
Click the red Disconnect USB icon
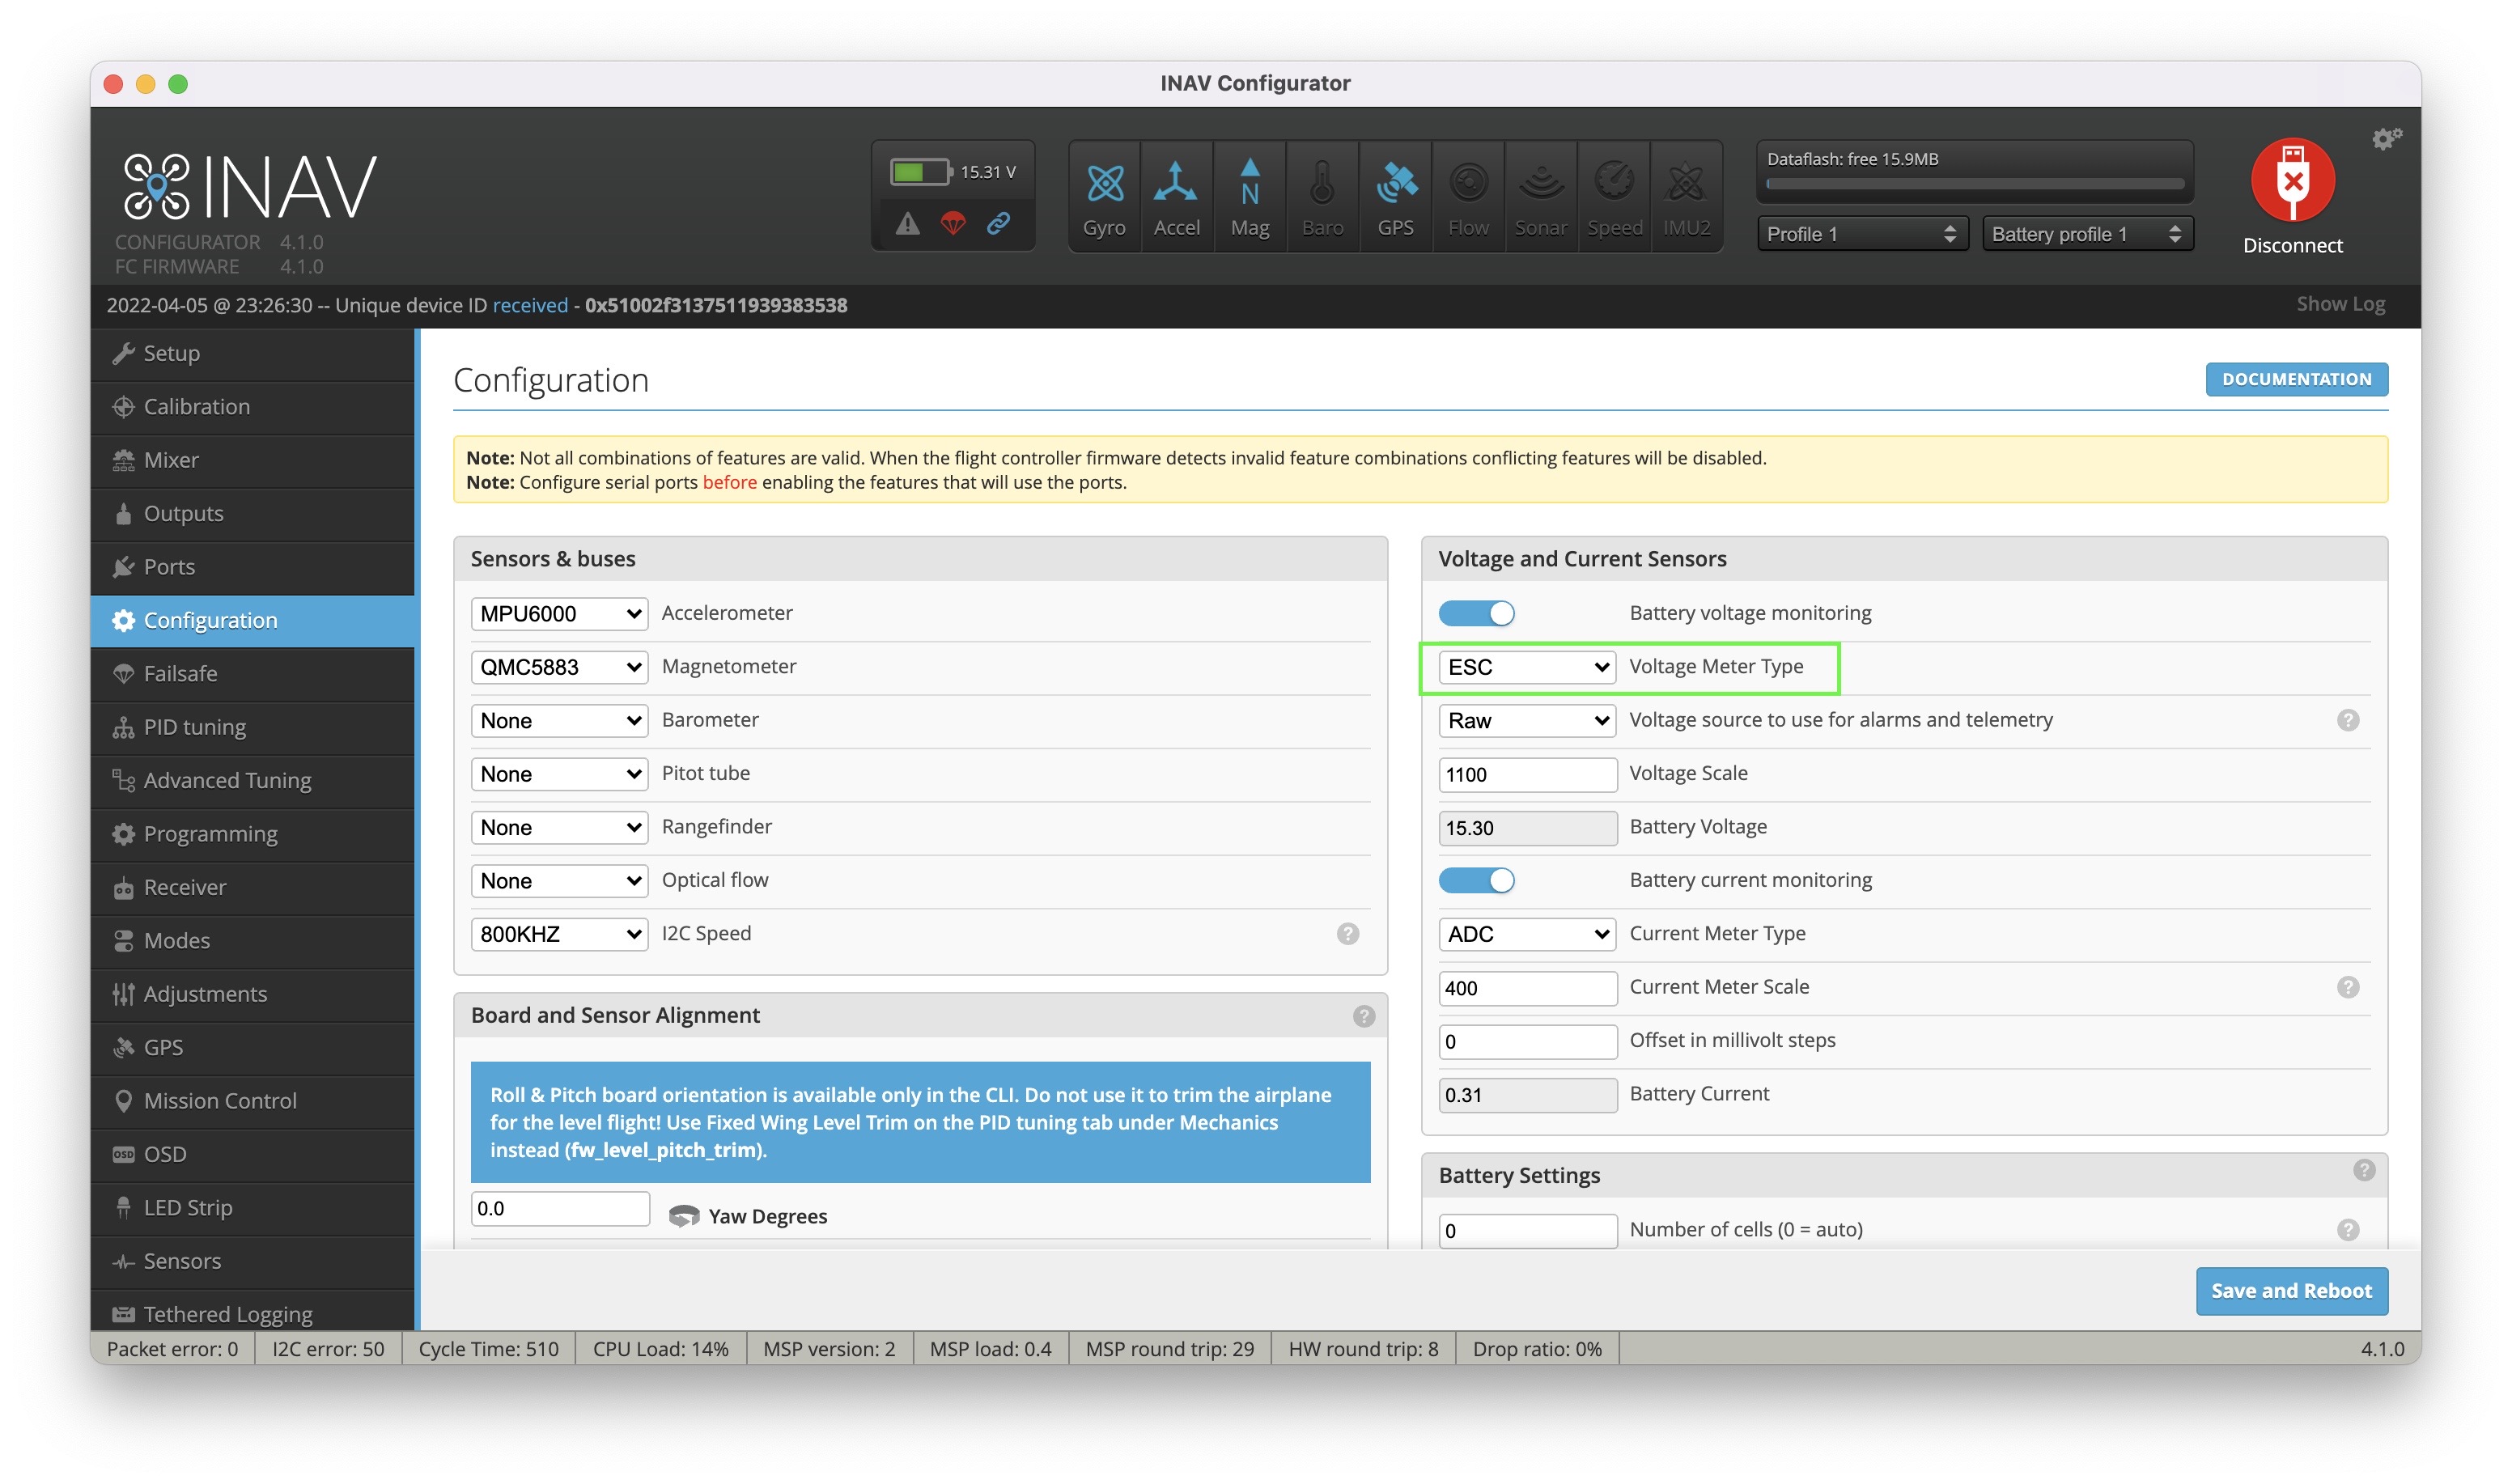(2292, 181)
